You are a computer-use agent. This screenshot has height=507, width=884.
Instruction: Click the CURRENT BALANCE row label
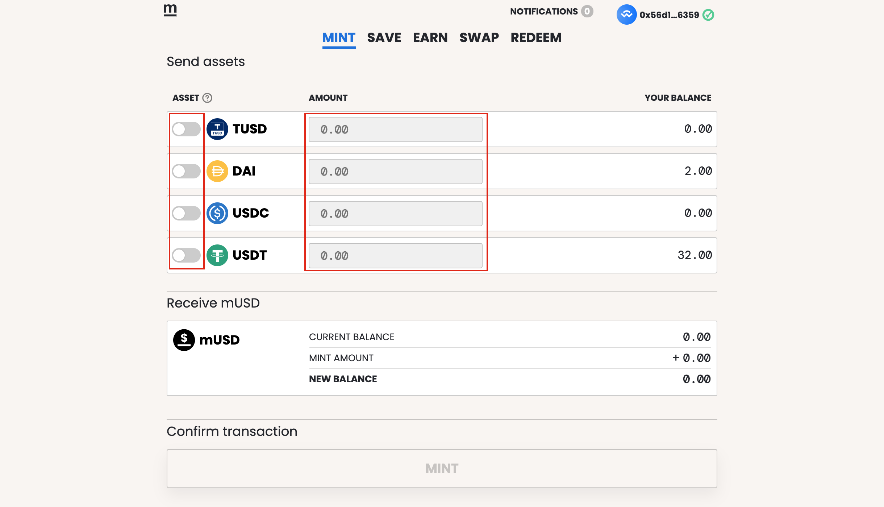click(x=351, y=337)
